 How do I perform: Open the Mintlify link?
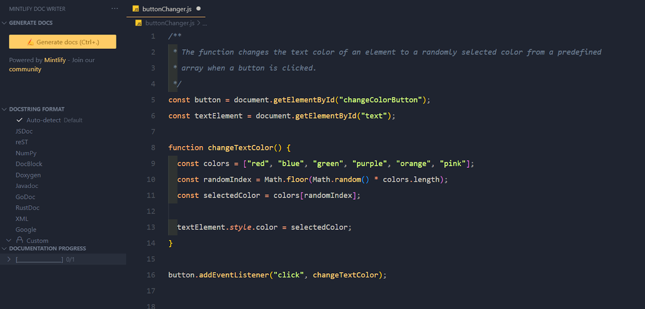(x=55, y=60)
